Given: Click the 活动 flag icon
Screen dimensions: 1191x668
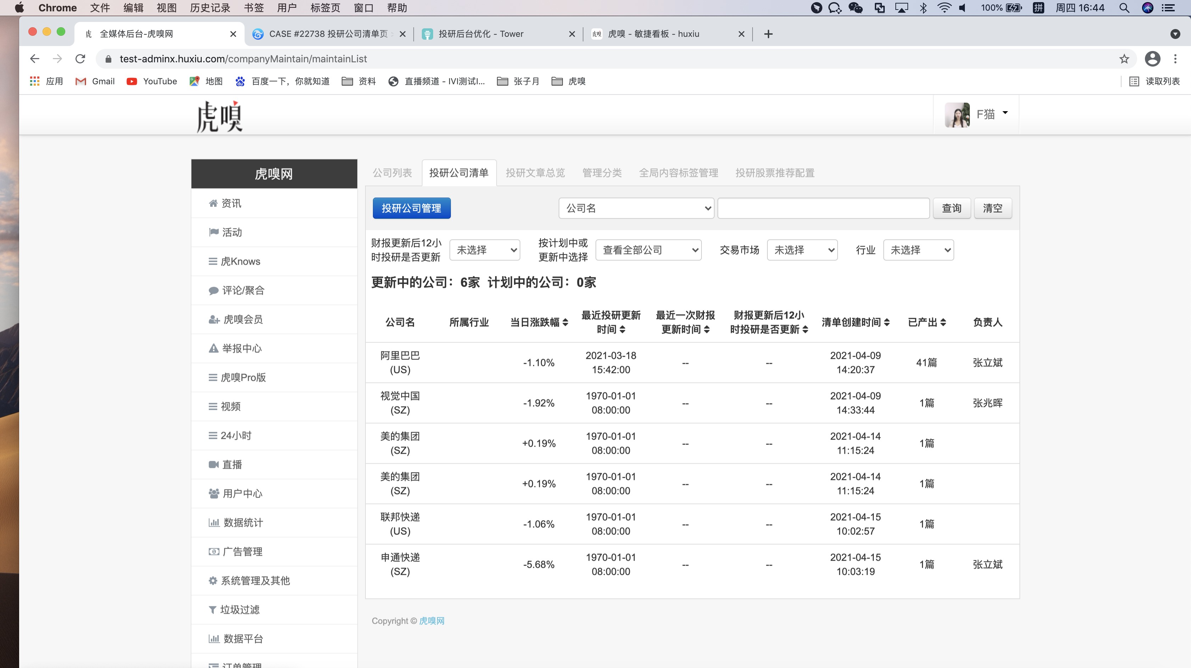Looking at the screenshot, I should tap(213, 232).
